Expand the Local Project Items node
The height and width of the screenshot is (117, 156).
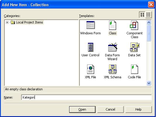coord(7,22)
